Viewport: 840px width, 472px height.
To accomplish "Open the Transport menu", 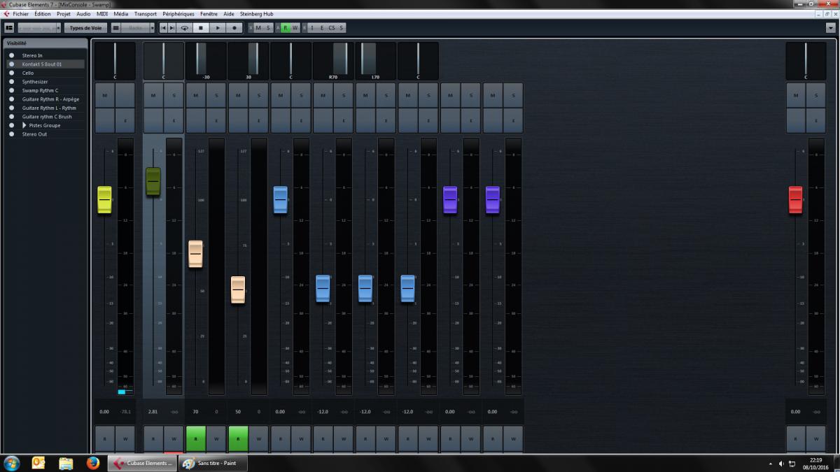I will coord(146,14).
